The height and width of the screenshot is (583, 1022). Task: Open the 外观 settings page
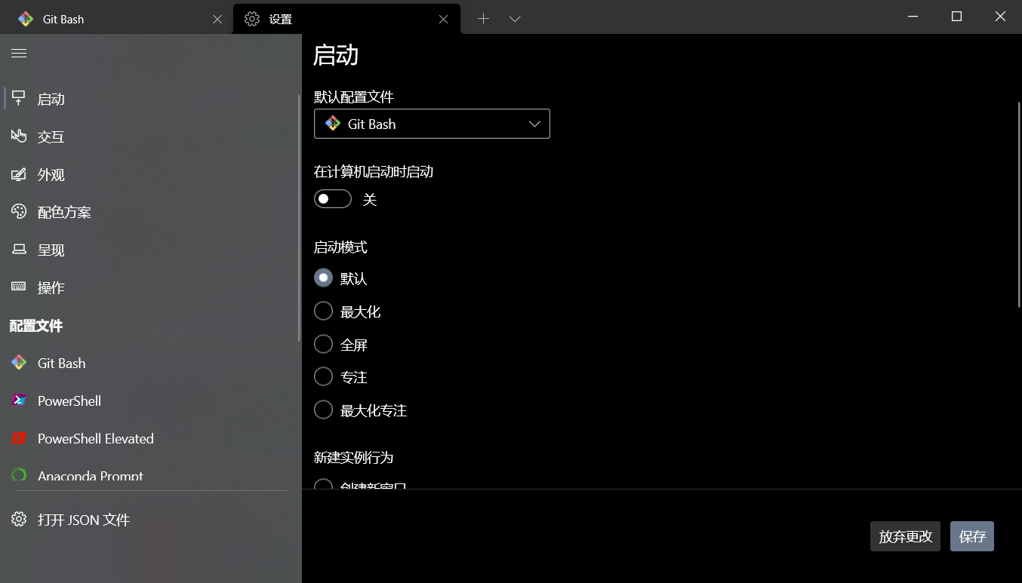(x=149, y=174)
